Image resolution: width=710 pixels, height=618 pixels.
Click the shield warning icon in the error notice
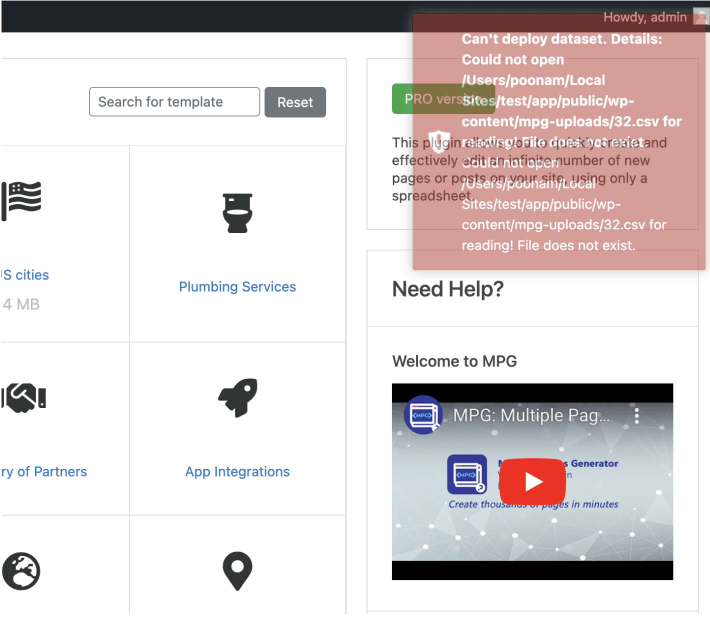(438, 141)
